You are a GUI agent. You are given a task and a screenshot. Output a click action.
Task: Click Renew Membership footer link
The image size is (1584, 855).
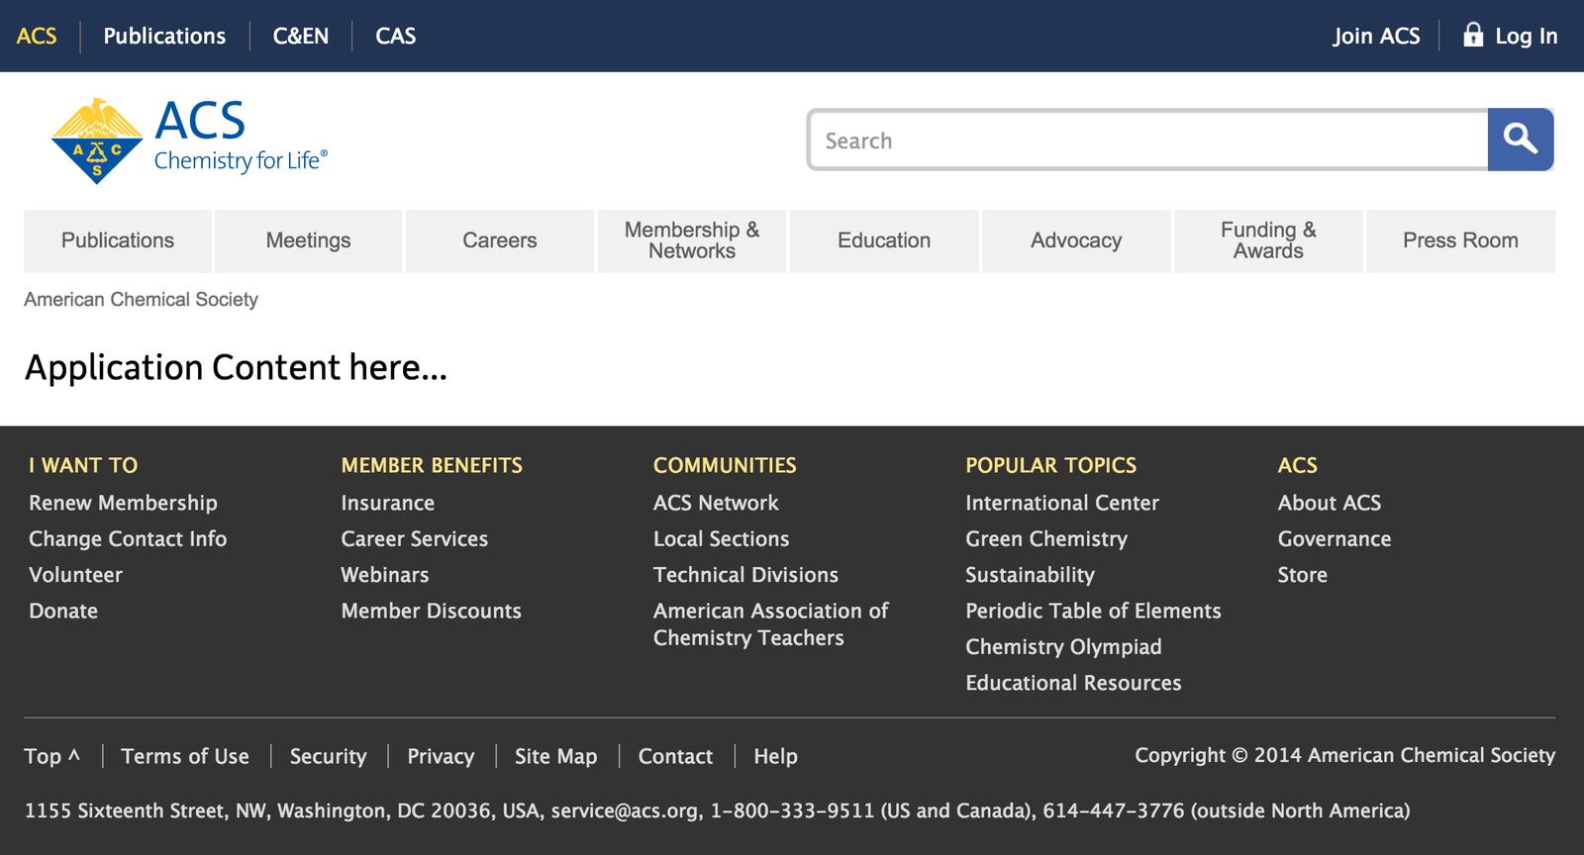click(123, 503)
